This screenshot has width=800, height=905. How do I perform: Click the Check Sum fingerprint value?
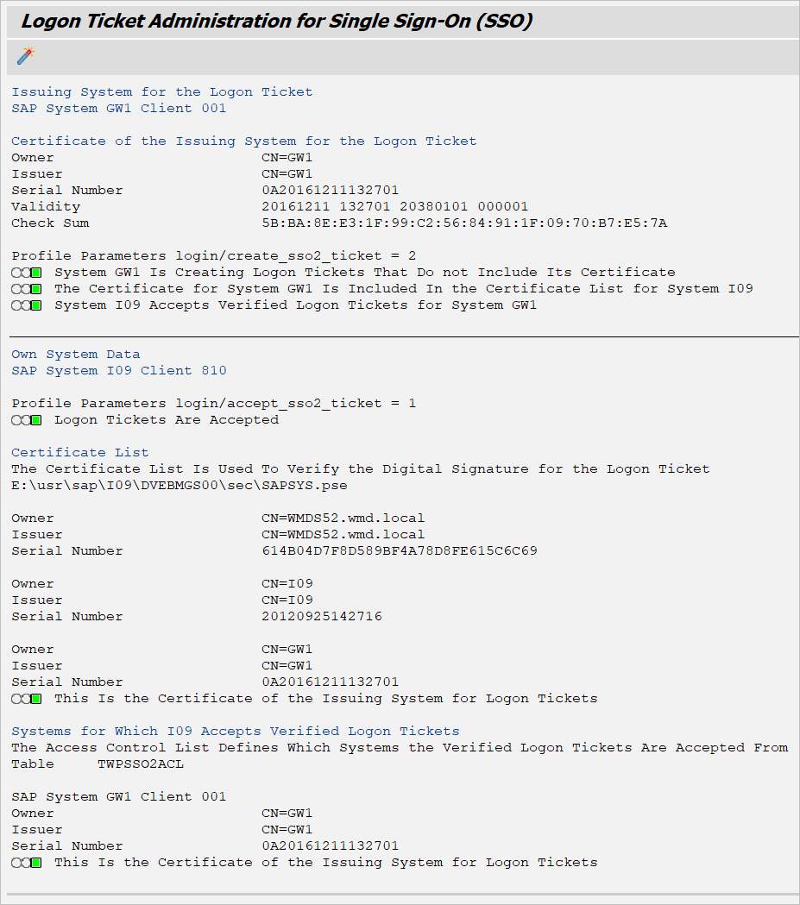click(x=463, y=223)
